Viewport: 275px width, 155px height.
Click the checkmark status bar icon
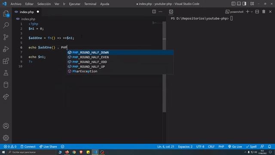[63, 146]
